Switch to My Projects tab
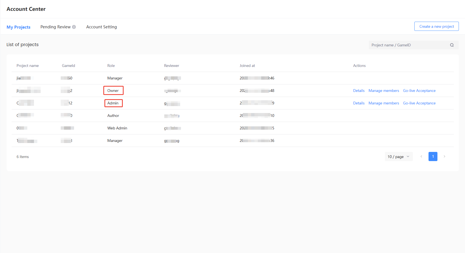 pyautogui.click(x=18, y=27)
